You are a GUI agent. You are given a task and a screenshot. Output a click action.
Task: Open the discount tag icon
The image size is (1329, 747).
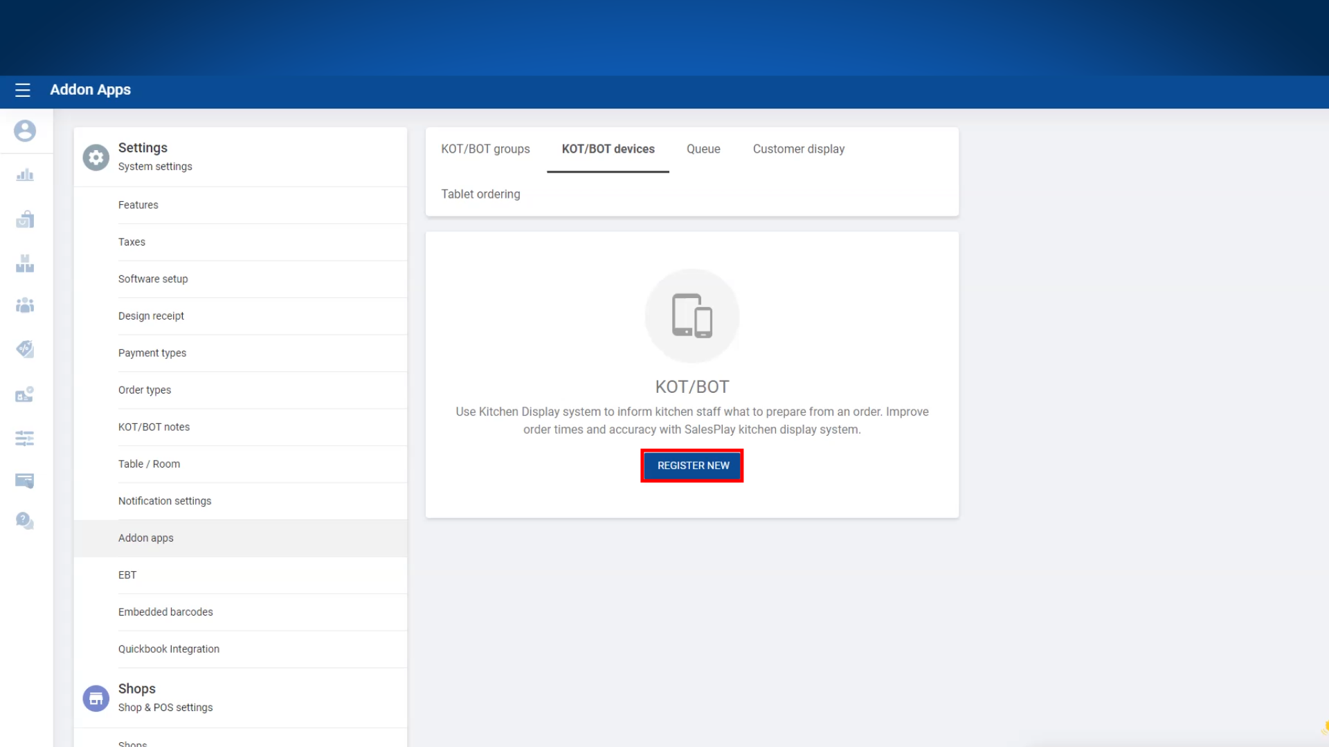(x=25, y=349)
